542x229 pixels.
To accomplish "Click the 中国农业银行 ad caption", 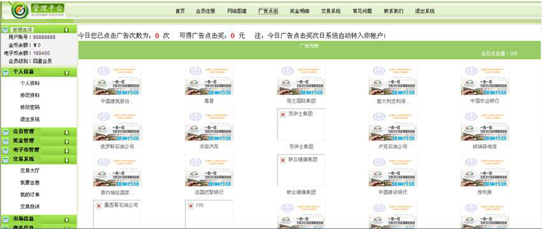I will [x=485, y=101].
